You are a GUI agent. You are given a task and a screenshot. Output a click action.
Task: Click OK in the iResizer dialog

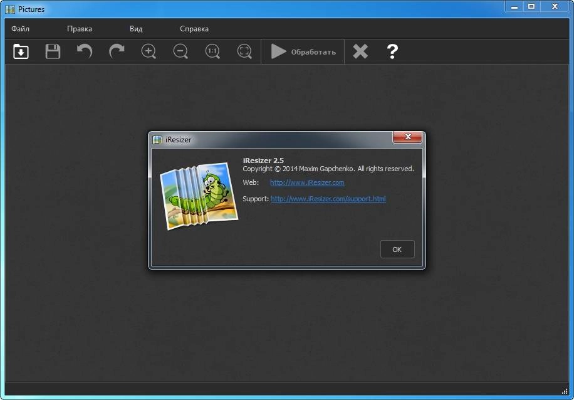pos(397,250)
